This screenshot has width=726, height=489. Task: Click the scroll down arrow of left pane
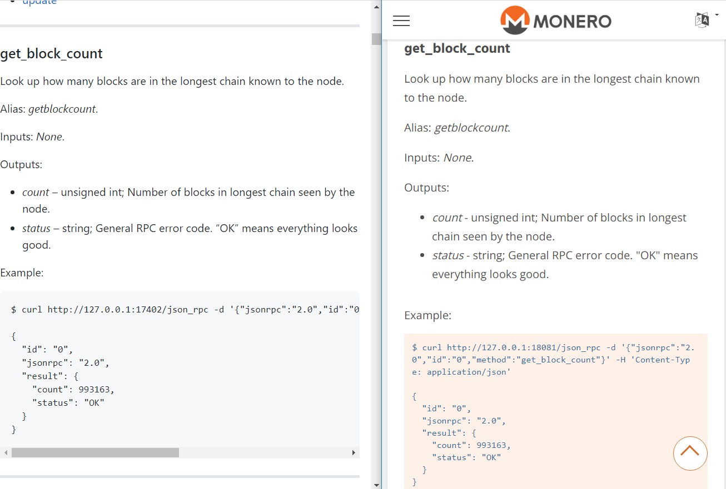(376, 485)
